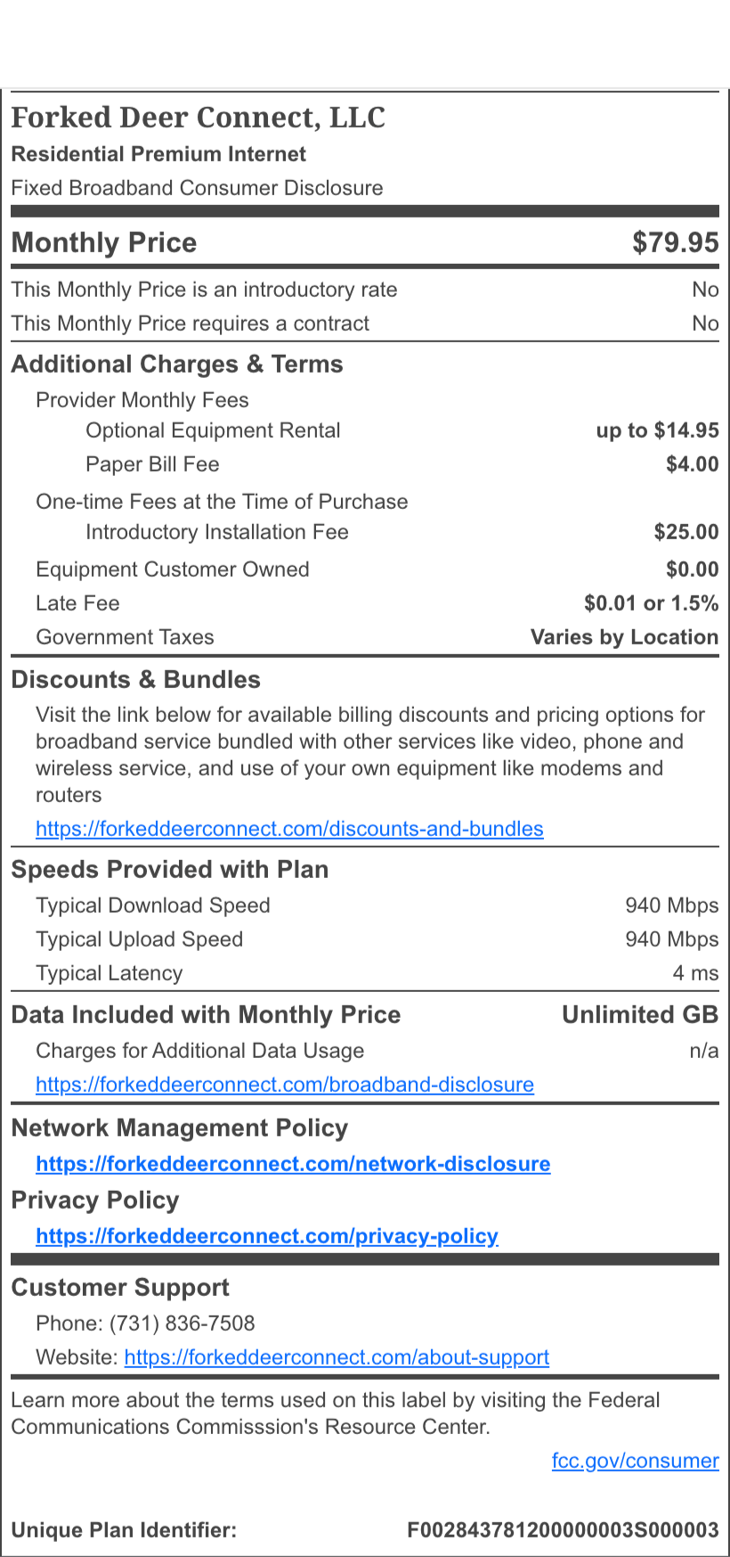730x1557 pixels.
Task: Follow the network-disclosure link
Action: (x=293, y=1164)
